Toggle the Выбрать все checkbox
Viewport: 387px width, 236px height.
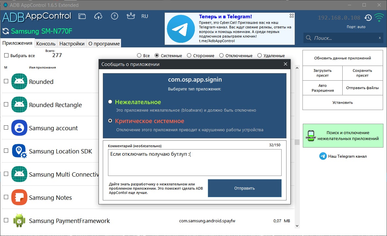click(7, 55)
